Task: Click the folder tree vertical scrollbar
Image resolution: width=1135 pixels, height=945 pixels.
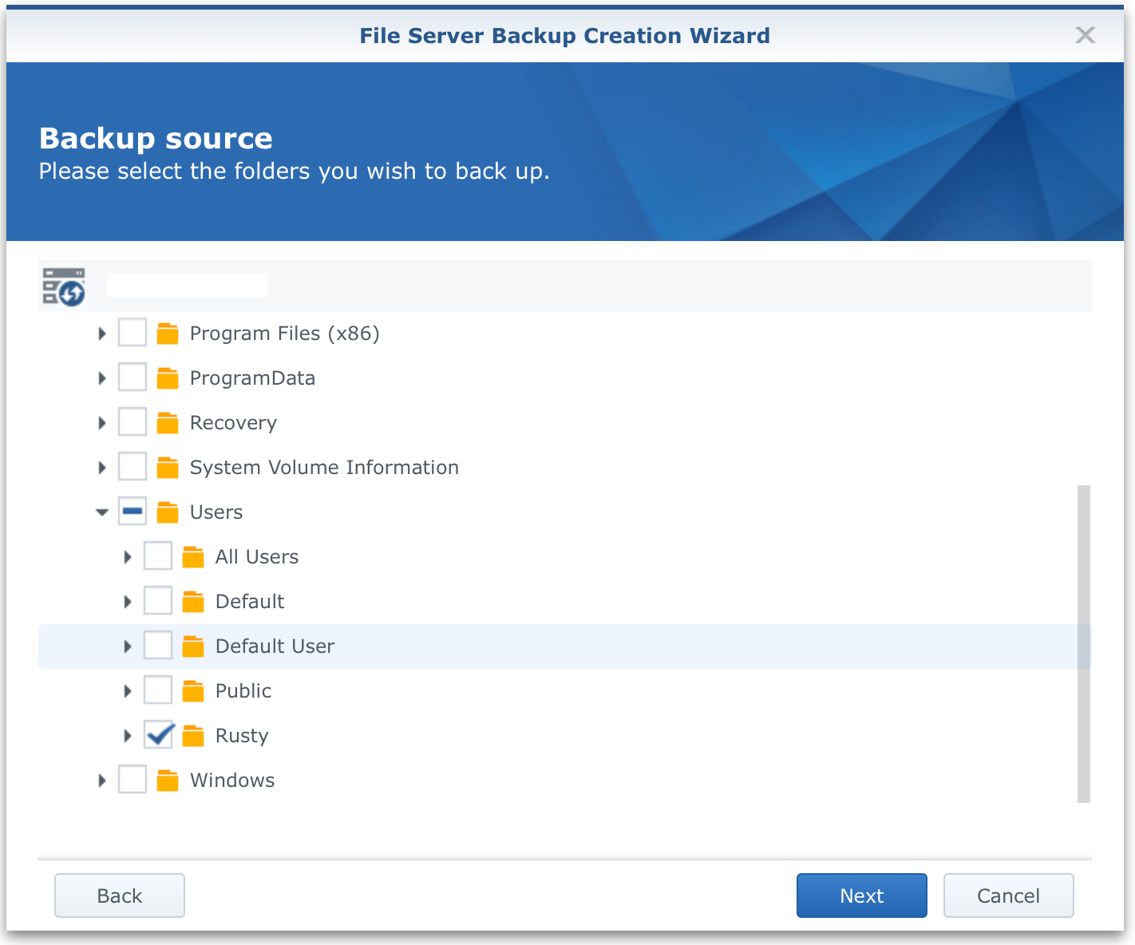Action: [x=1083, y=643]
